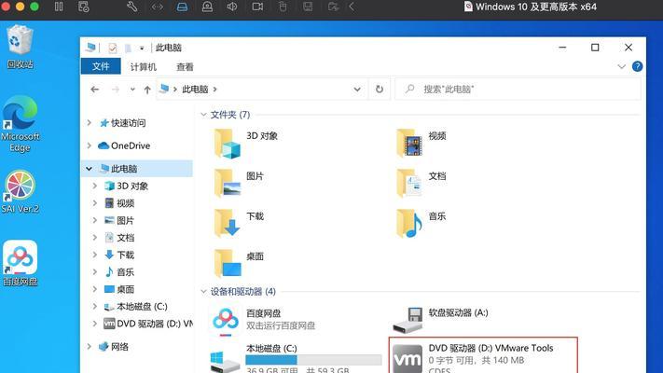Viewport: 663px width, 373px height.
Task: Collapse 设备和驱动器 (4) group
Action: [x=203, y=291]
